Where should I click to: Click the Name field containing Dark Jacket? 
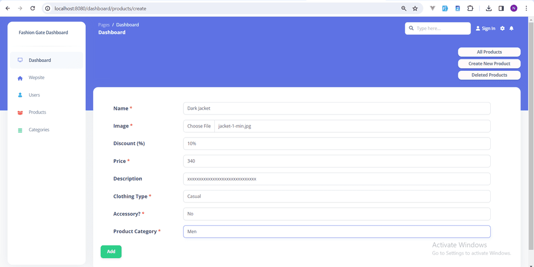tap(337, 108)
